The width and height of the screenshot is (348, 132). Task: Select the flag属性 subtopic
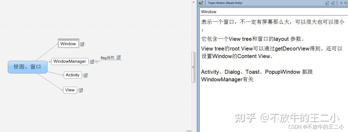(108, 58)
